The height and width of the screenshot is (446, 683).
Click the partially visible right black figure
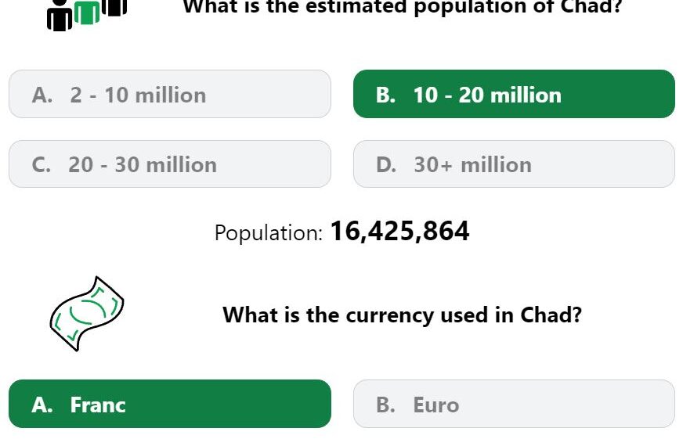[114, 8]
